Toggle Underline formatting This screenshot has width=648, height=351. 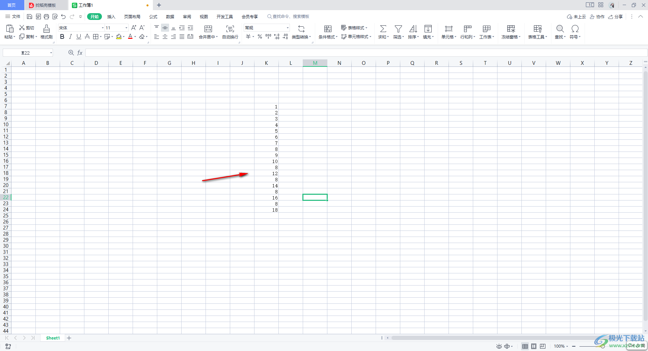[79, 36]
